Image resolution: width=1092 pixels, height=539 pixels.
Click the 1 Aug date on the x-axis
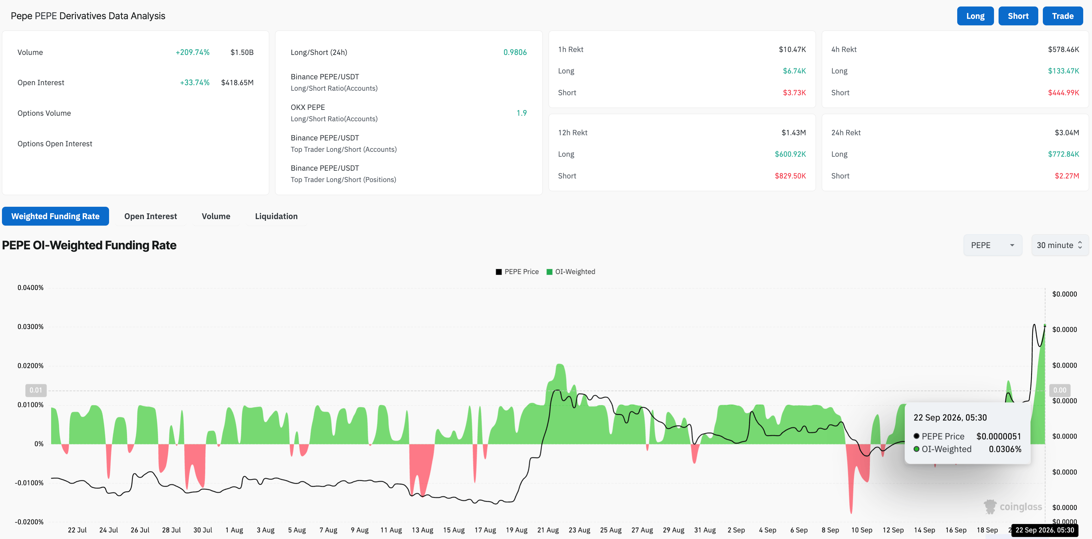tap(234, 530)
